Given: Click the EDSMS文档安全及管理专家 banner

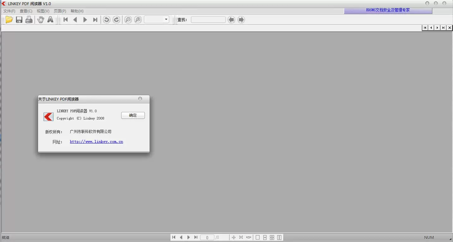Looking at the screenshot, I should 388,10.
